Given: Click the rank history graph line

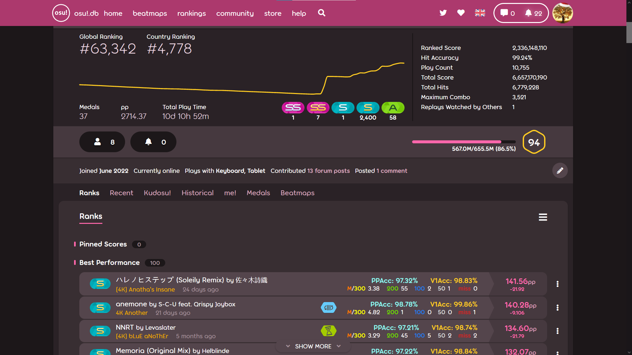Looking at the screenshot, I should (242, 78).
